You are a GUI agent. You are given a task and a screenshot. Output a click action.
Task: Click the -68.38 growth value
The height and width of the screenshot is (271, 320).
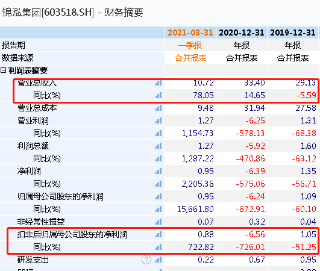click(304, 133)
